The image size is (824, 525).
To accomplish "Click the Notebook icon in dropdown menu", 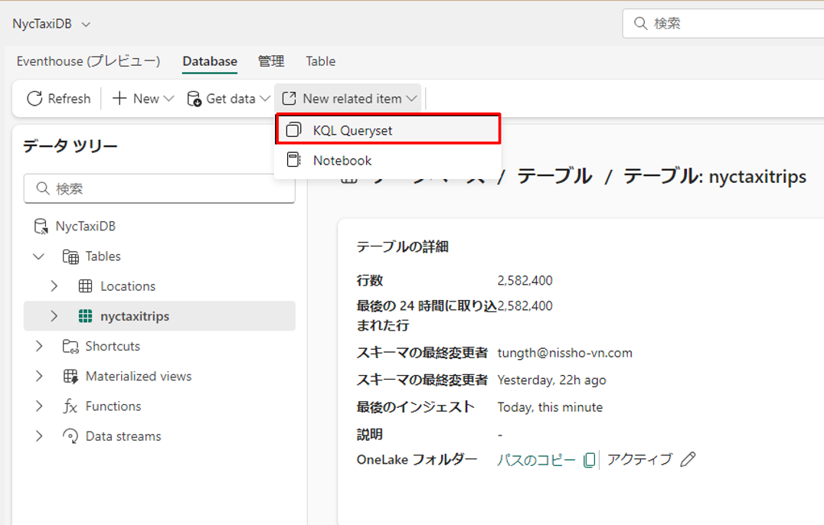I will 293,160.
